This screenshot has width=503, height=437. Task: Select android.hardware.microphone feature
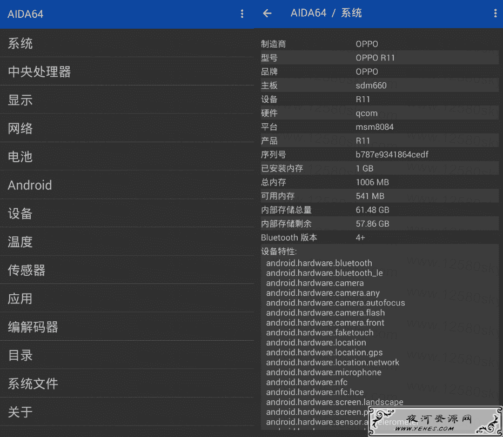pyautogui.click(x=324, y=373)
